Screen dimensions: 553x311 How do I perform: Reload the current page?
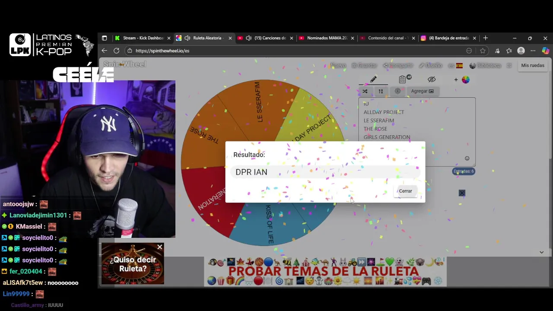(116, 51)
